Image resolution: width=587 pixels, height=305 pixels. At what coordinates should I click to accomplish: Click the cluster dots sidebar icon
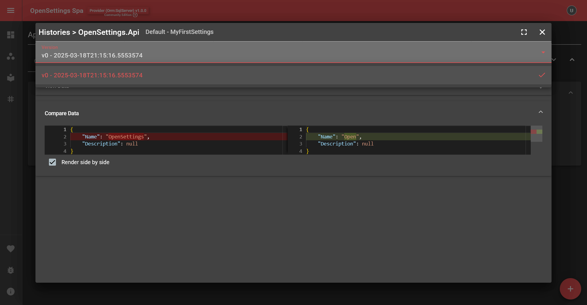point(11,57)
